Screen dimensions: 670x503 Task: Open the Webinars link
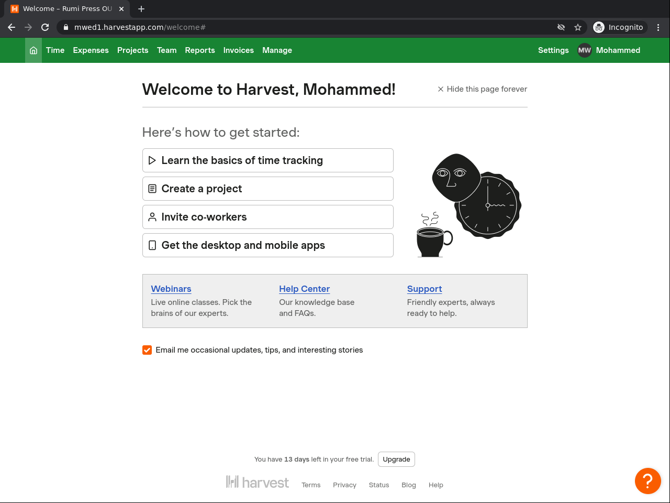tap(171, 289)
